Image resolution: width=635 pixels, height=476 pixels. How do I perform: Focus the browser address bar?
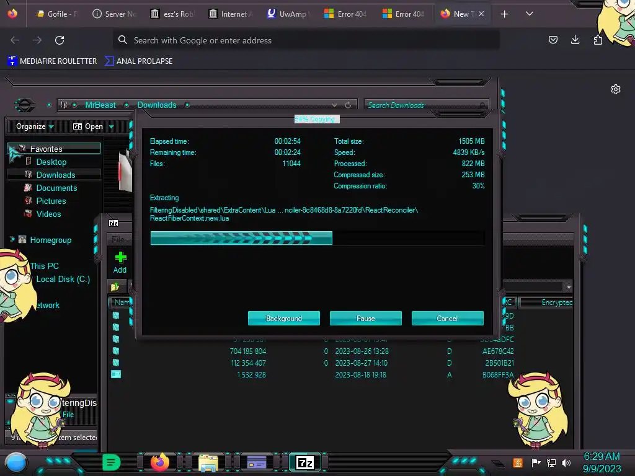pos(306,40)
